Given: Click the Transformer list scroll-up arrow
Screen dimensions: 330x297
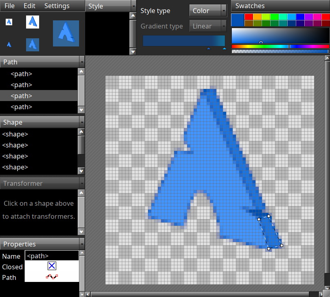Looking at the screenshot, I should pyautogui.click(x=81, y=193).
